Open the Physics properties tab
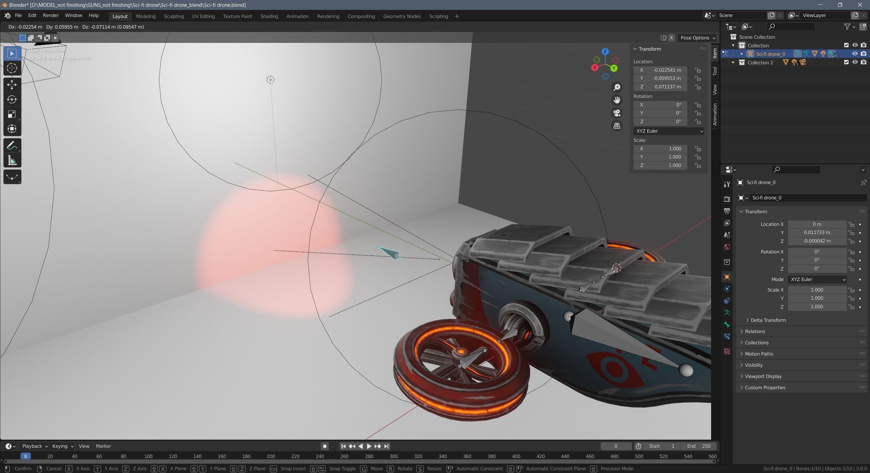The width and height of the screenshot is (870, 473). click(x=727, y=289)
